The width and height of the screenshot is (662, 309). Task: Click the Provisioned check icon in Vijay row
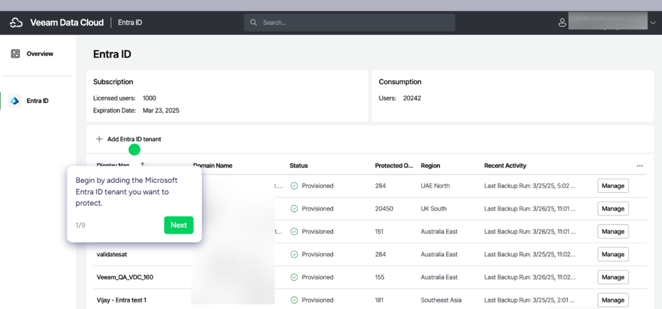point(294,300)
